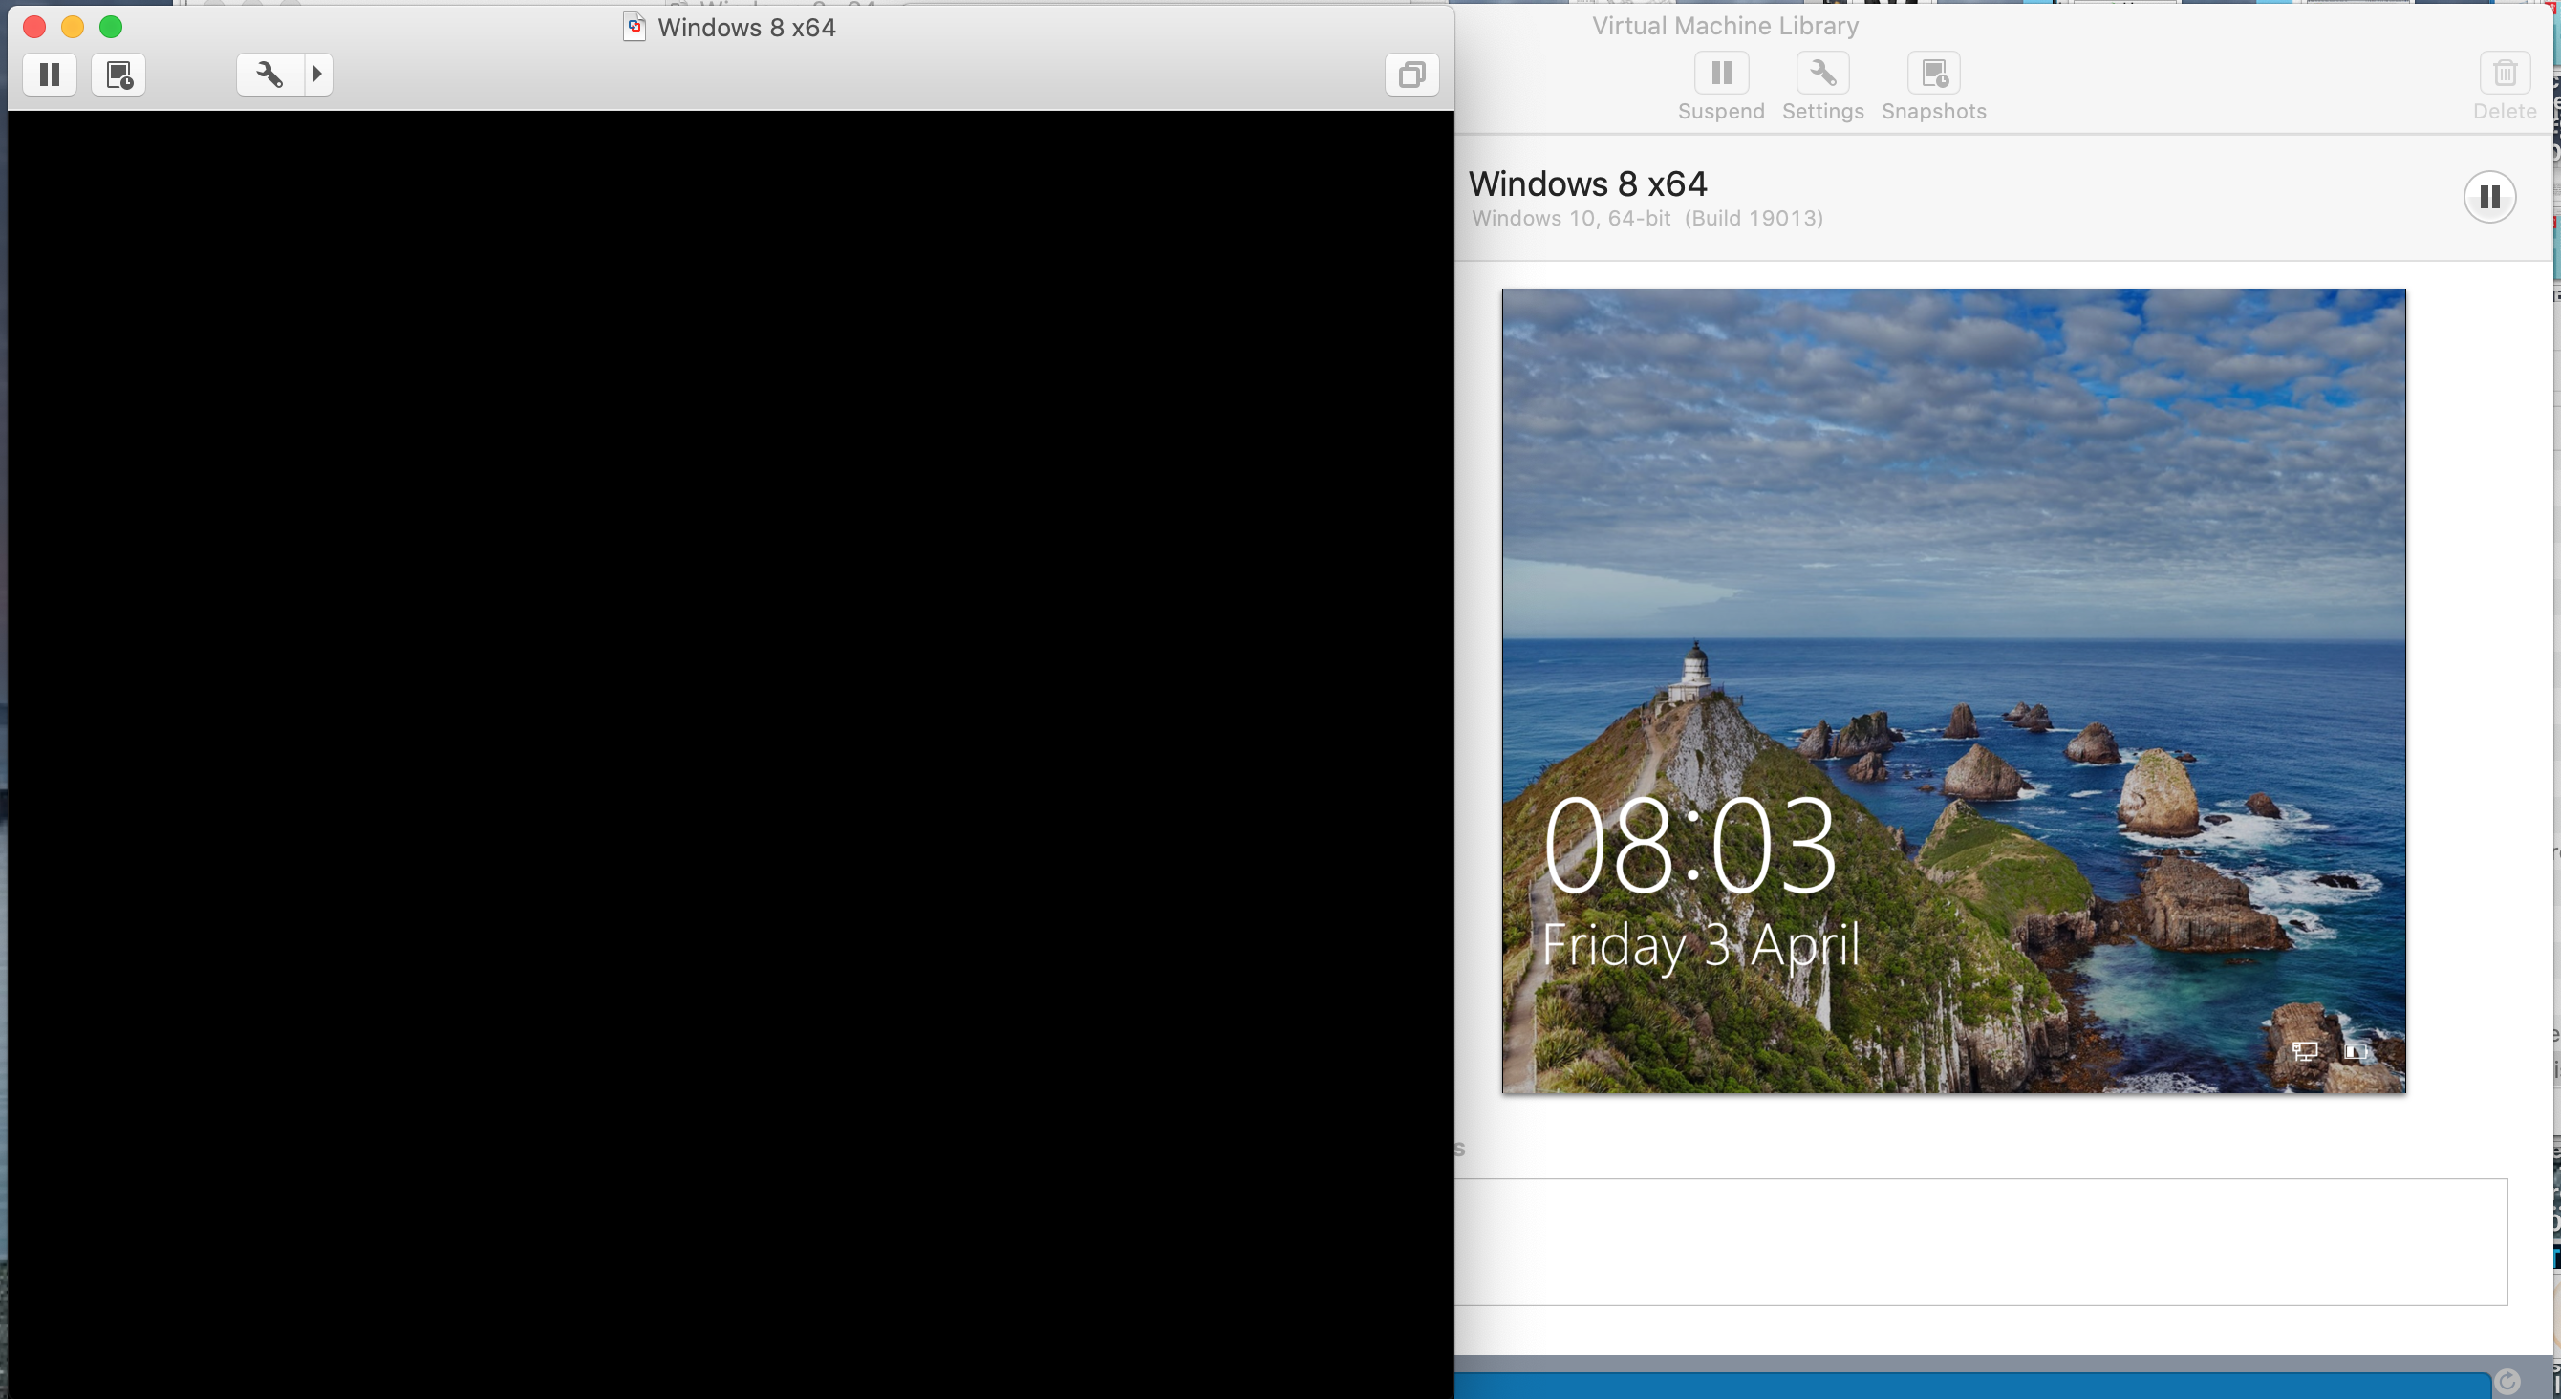Screen dimensions: 2561x1399
Task: Switch to Unity view with overlapping-squares icon
Action: point(1411,75)
